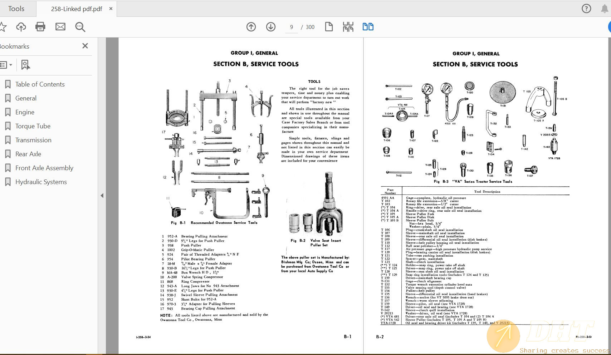Screen dimensions: 611x355
Task: Open the Front Axle Assembly bookmark
Action: (44, 168)
